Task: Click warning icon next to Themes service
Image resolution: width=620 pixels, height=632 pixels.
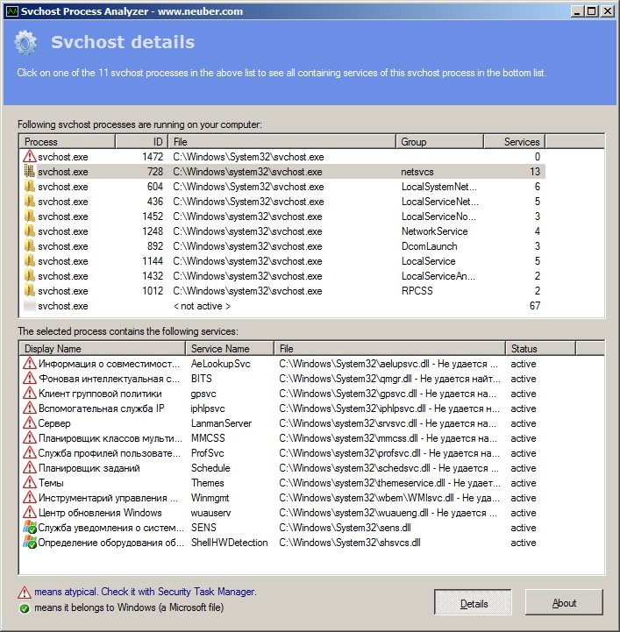Action: click(30, 483)
